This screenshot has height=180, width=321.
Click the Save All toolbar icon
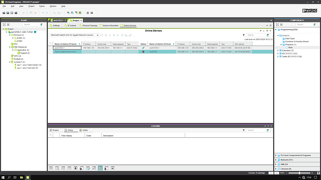[x=16, y=13]
